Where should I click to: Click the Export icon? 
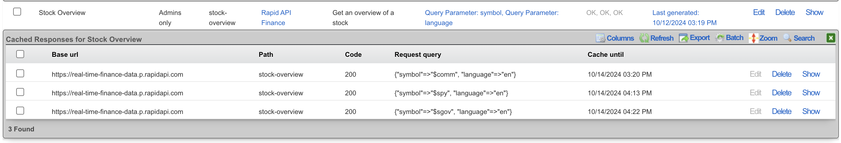coord(683,38)
